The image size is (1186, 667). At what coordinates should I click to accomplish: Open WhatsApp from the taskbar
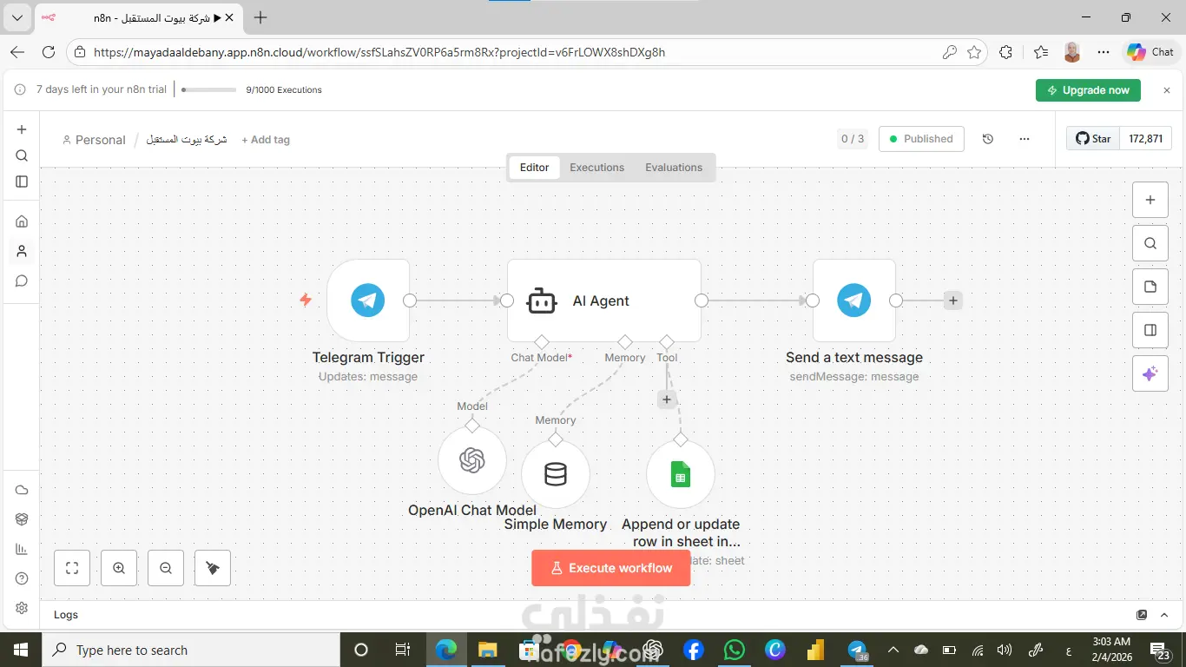[x=734, y=650]
